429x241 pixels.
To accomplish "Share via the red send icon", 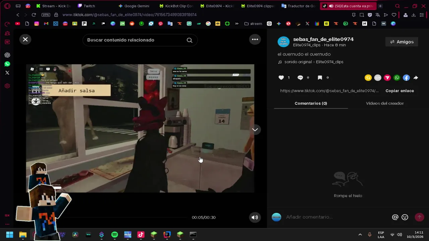I will [x=387, y=78].
